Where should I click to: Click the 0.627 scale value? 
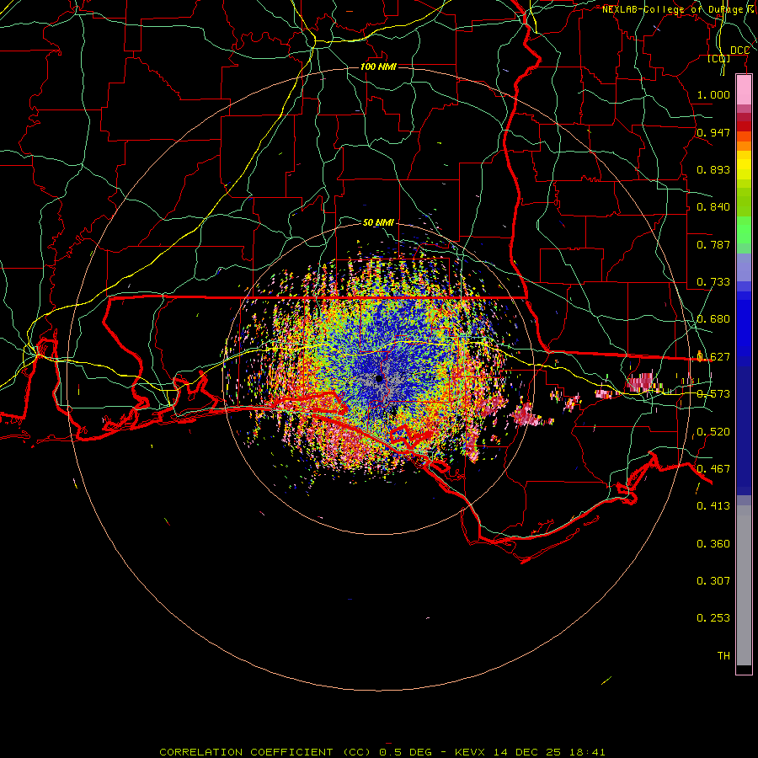tap(713, 357)
